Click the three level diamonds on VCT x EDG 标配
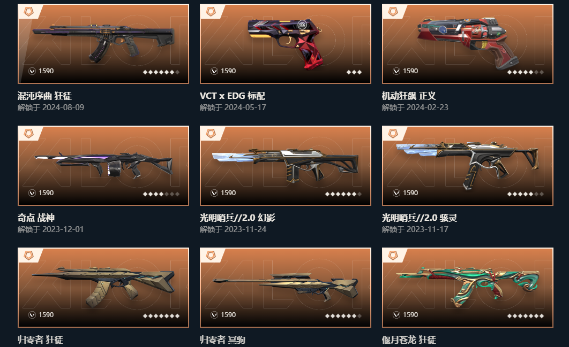The width and height of the screenshot is (569, 347). 354,72
